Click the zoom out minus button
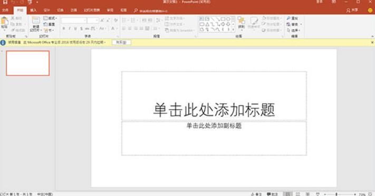Image resolution: width=375 pixels, height=196 pixels. [x=325, y=194]
